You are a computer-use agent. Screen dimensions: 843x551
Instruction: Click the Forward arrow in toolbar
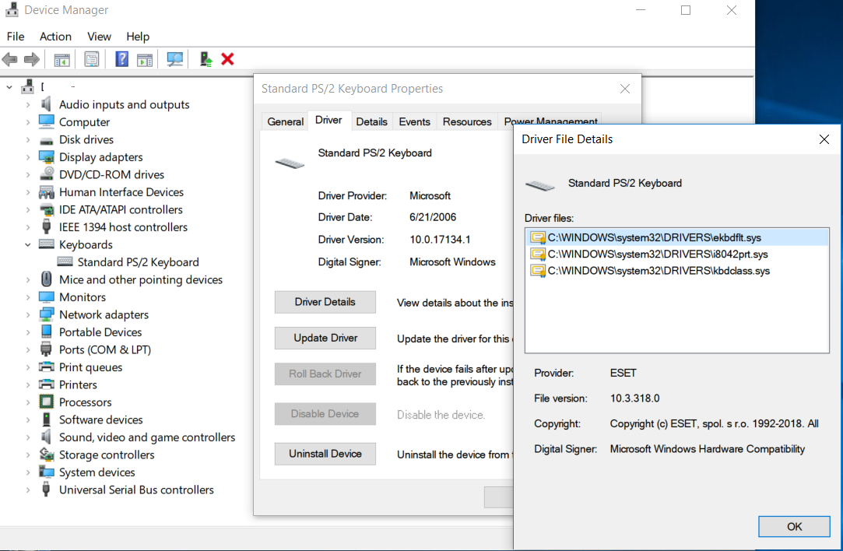(x=32, y=59)
